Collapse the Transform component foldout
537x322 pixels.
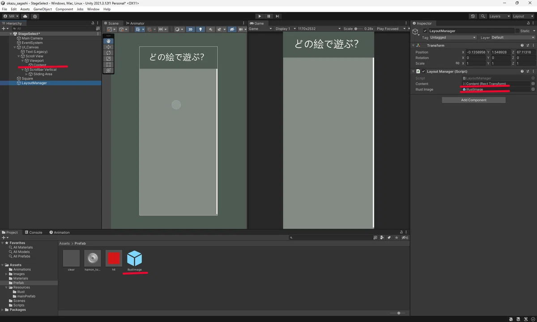point(413,45)
